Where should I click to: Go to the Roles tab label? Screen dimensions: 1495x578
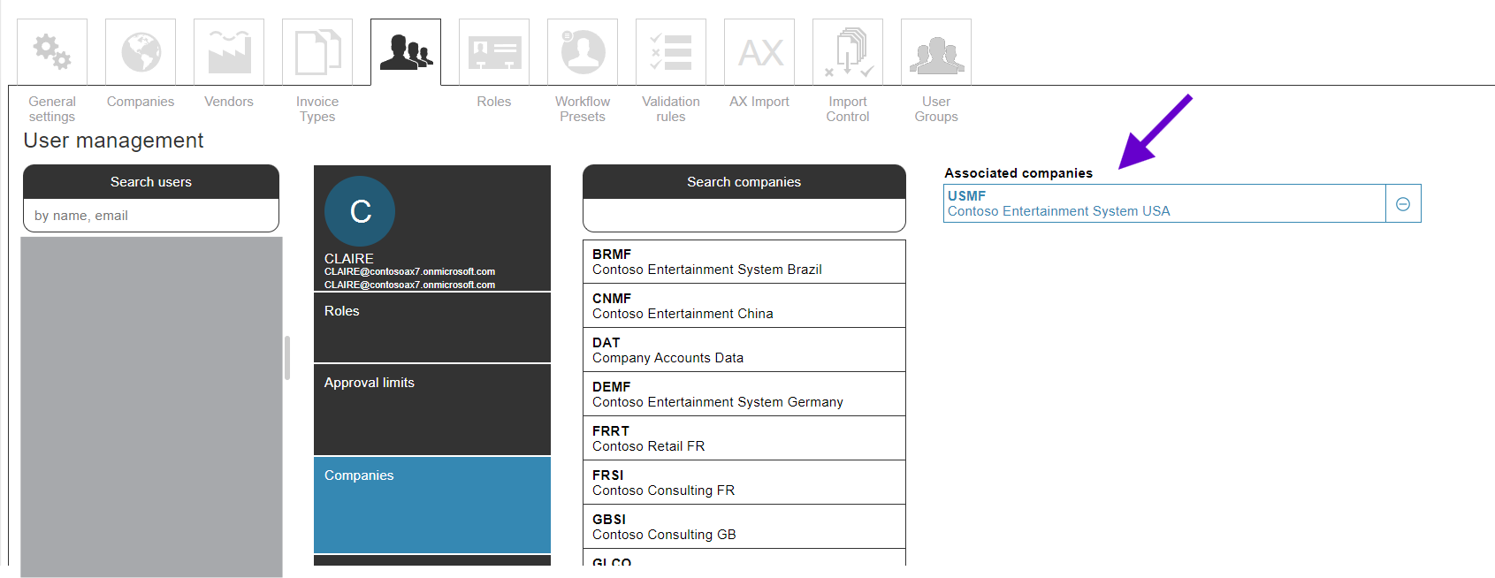pos(494,102)
